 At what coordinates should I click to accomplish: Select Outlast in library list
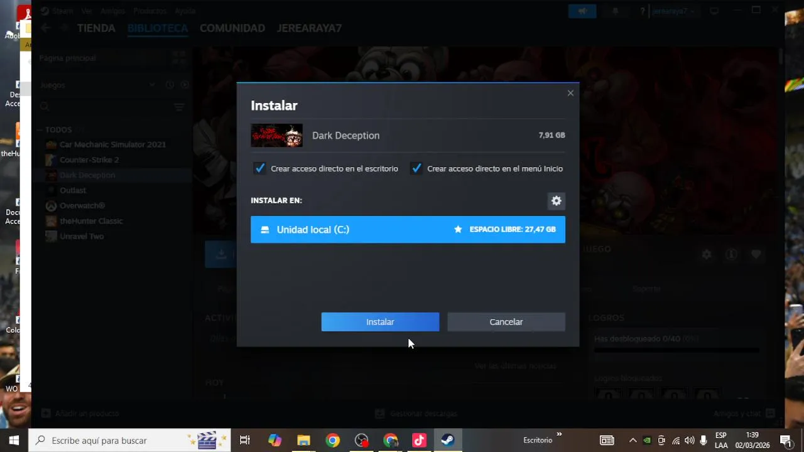tap(73, 190)
